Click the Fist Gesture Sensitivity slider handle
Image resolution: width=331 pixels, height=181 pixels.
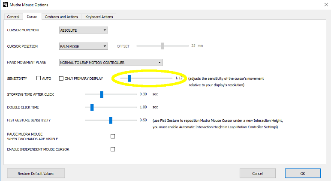111,121
